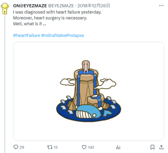Bookmark this tweet
Screen dimensions: 168x153
tap(152, 147)
